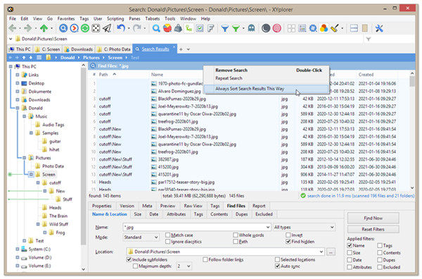This screenshot has height=279, width=422.
Task: Select file 415200.jpg in results
Action: point(168,167)
